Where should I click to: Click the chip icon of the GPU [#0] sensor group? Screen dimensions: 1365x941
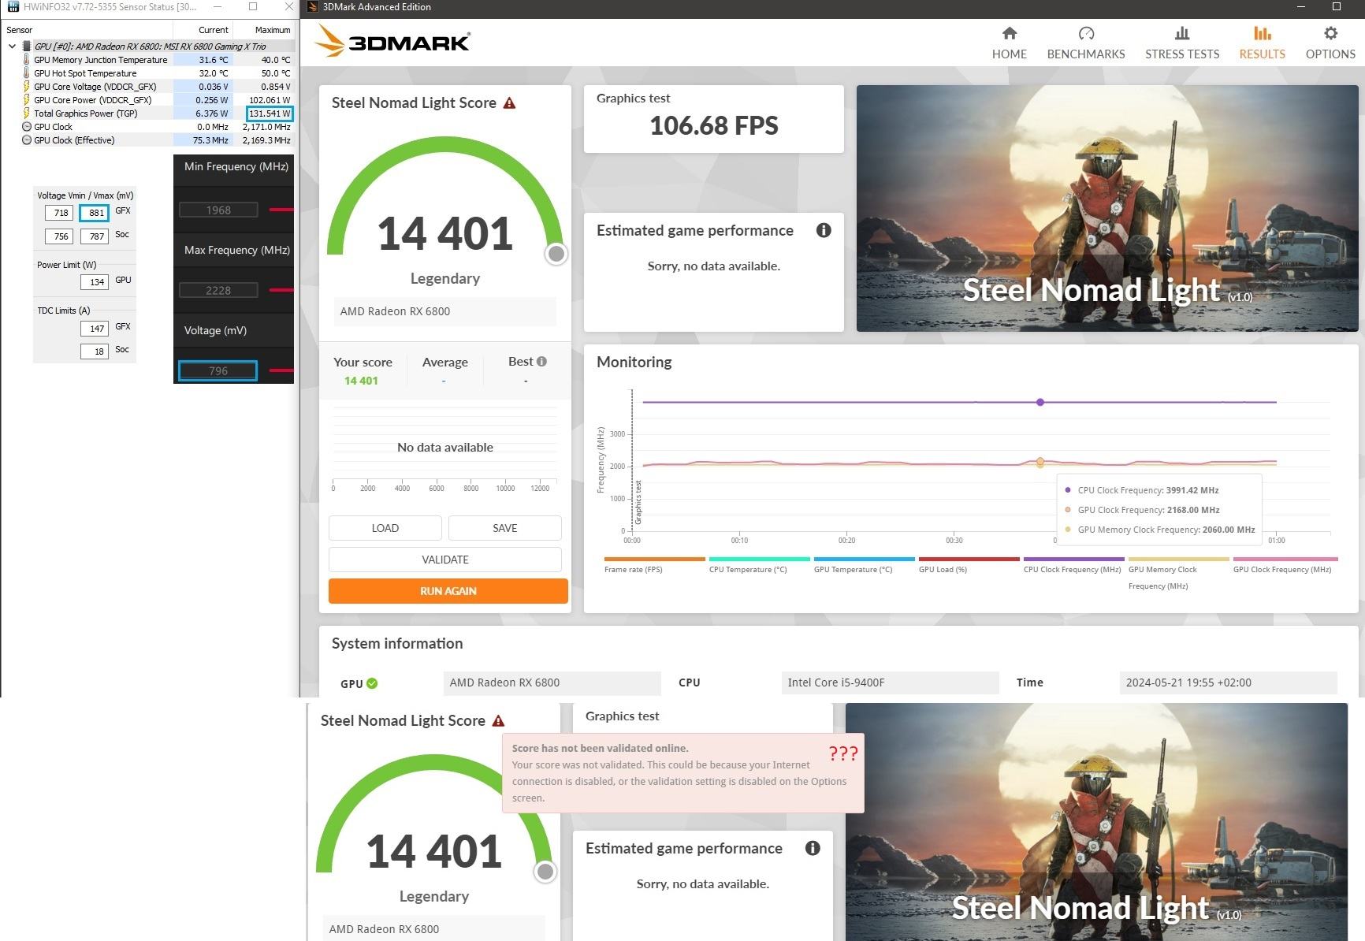(x=27, y=46)
